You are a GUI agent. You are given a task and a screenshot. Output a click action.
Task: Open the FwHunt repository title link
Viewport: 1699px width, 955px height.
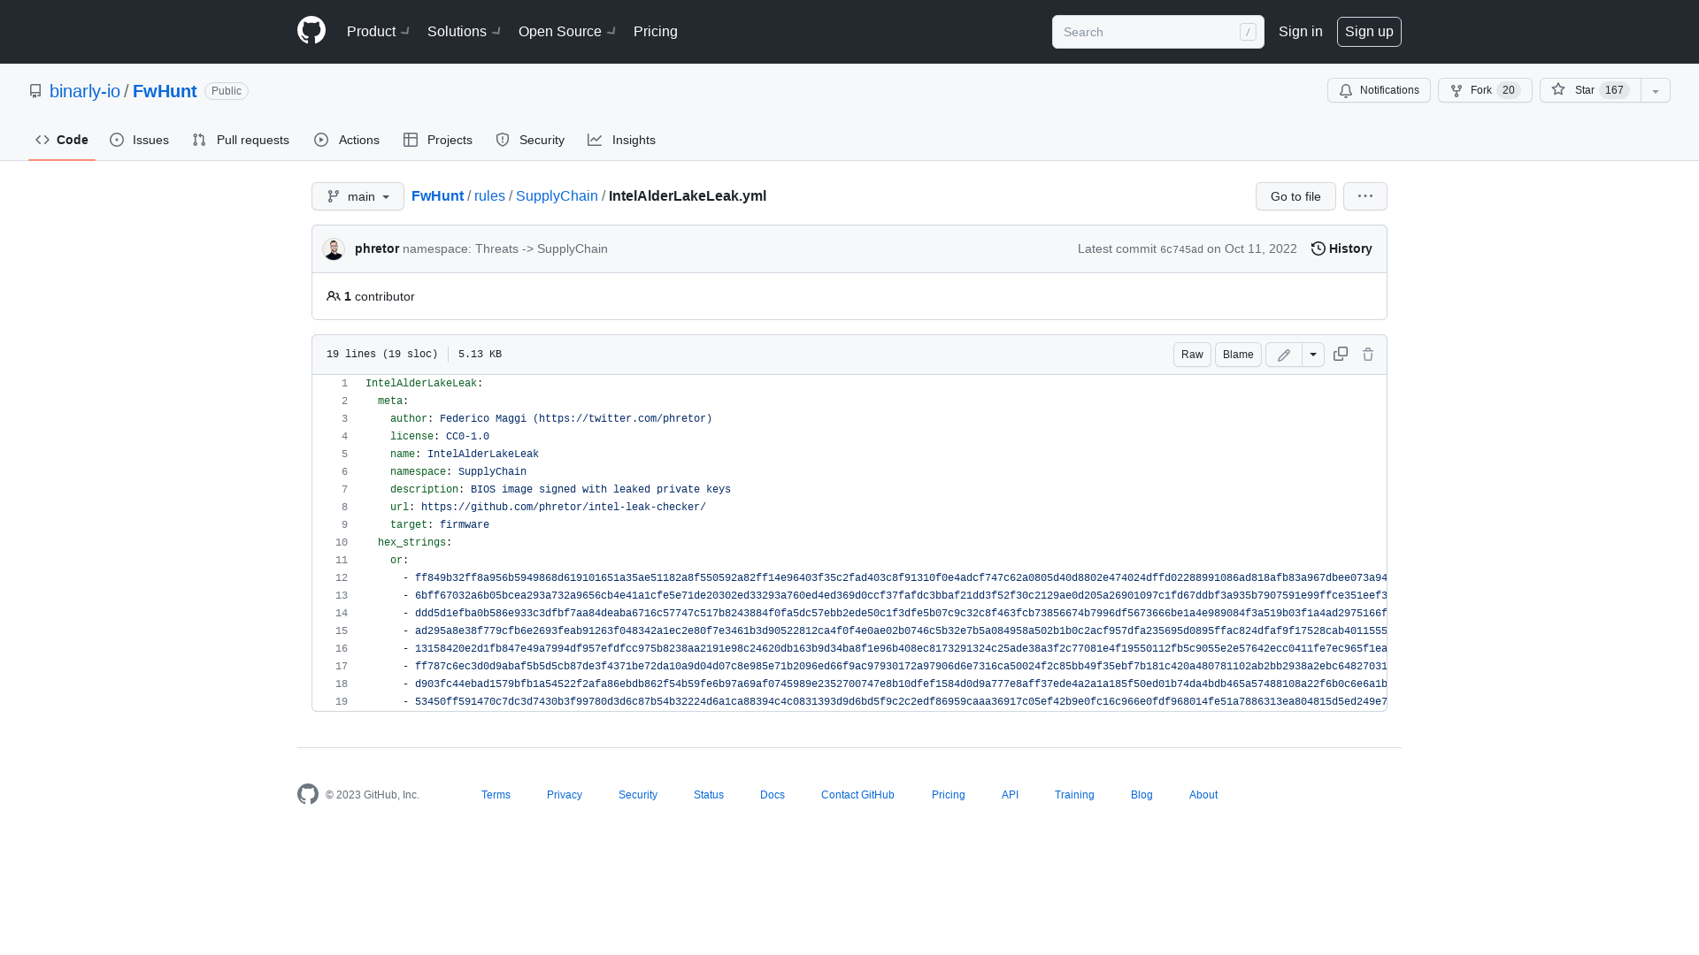(165, 91)
